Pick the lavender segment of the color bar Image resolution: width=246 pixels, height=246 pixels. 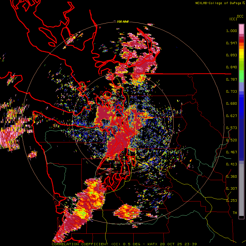point(241,87)
